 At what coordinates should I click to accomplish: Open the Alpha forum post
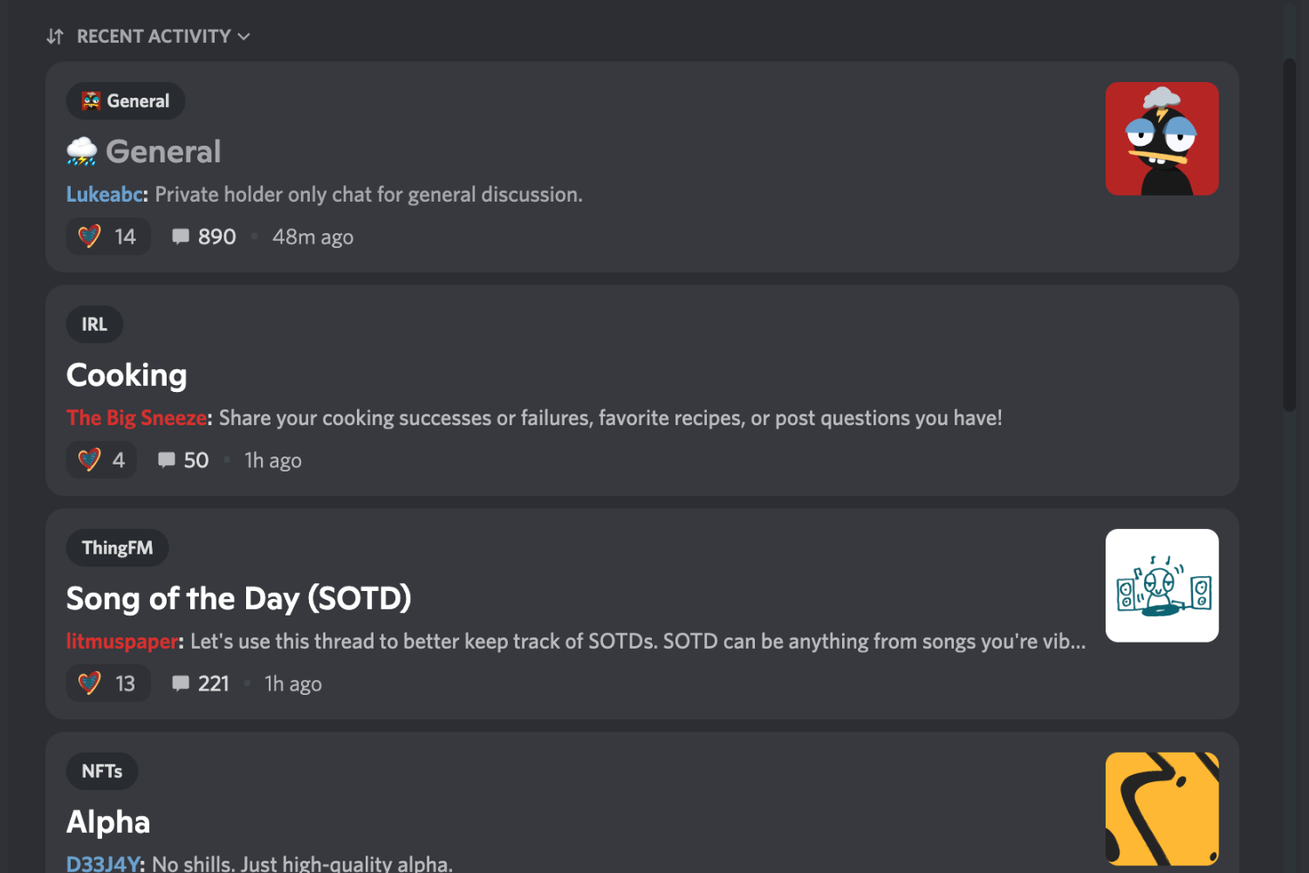[x=108, y=822]
